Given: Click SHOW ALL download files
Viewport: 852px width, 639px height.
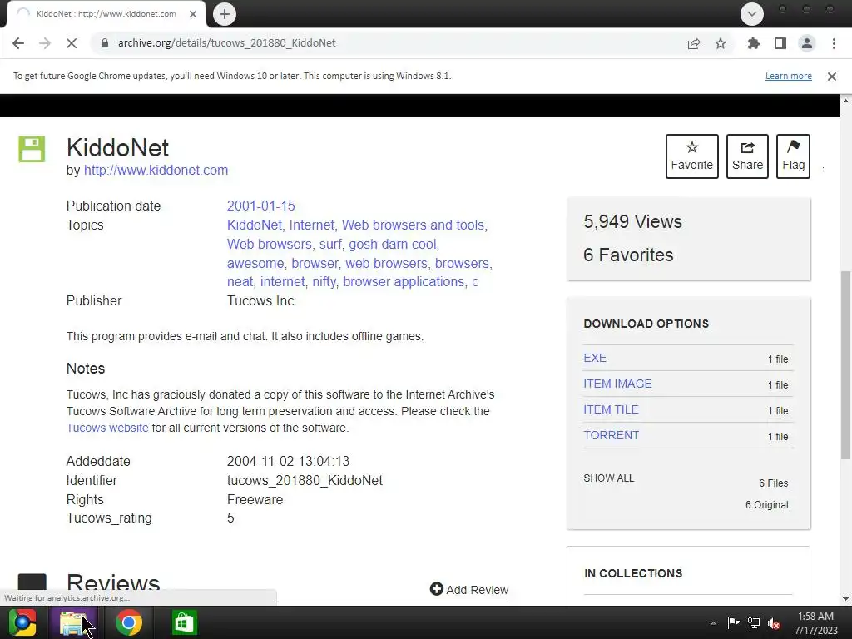Looking at the screenshot, I should point(608,478).
